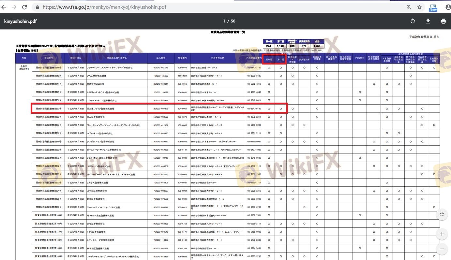Click the kinyushohin.pdf title in the PDF toolbar
The image size is (451, 260).
[x=20, y=21]
